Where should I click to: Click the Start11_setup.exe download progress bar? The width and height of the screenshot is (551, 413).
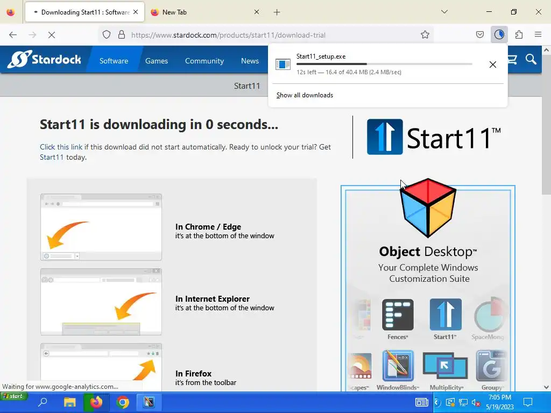click(384, 64)
